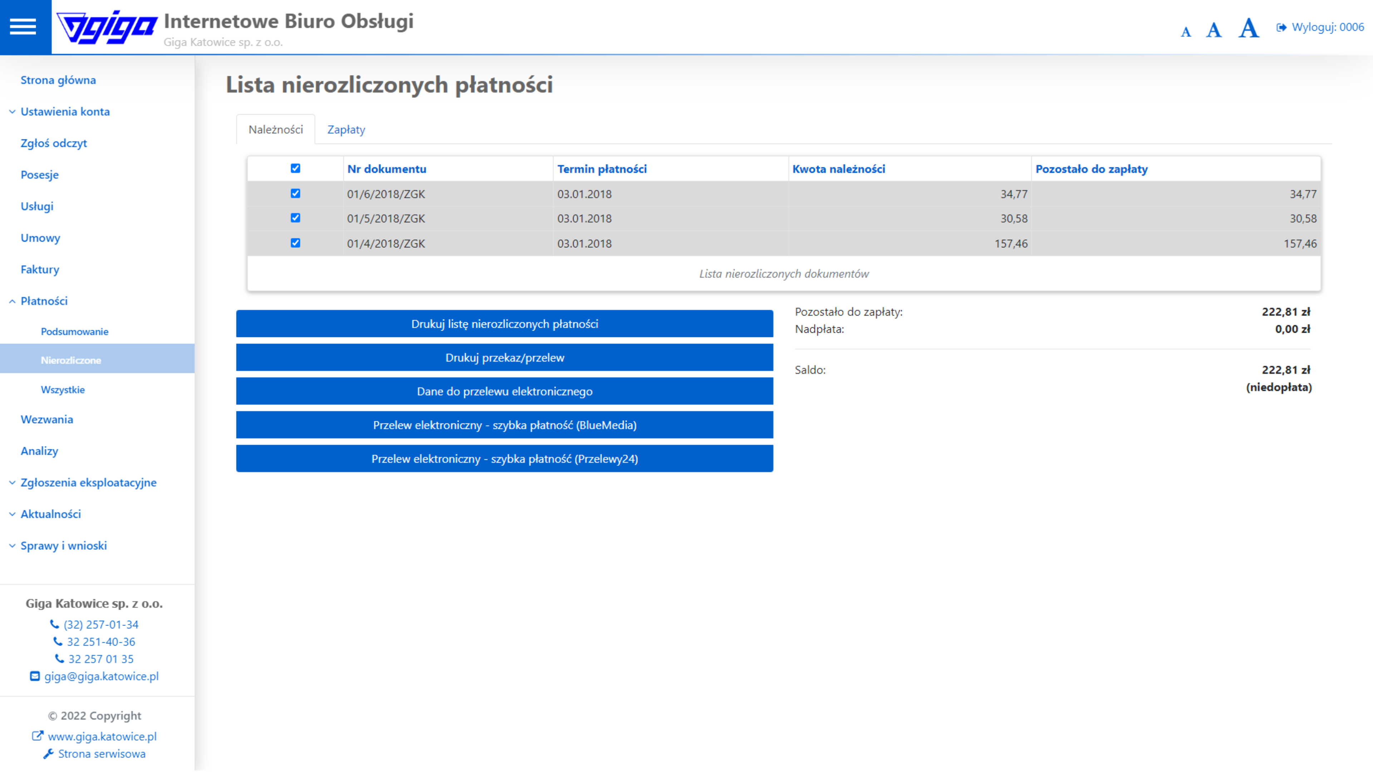The image size is (1373, 772).
Task: Open www.giga.katowice.pl website link
Action: click(102, 736)
